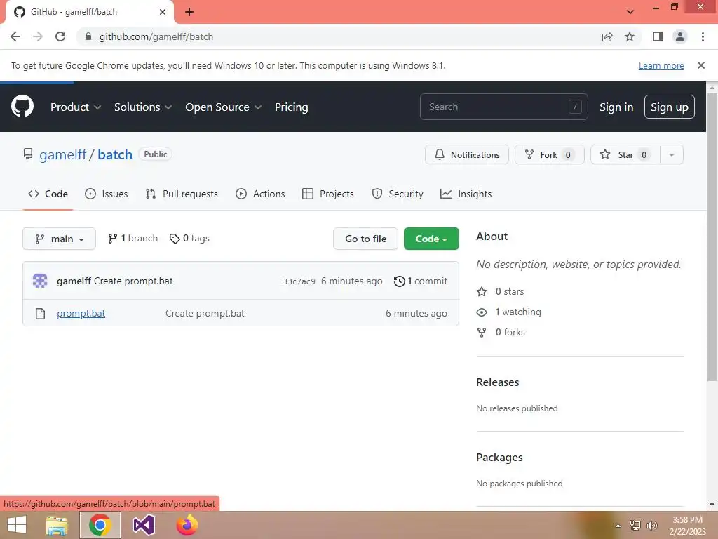The width and height of the screenshot is (718, 539).
Task: Click the address bar URL github.com/gamelff/batch
Action: tap(156, 36)
